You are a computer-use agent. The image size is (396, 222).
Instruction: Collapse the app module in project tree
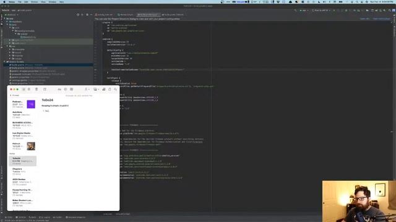4,18
